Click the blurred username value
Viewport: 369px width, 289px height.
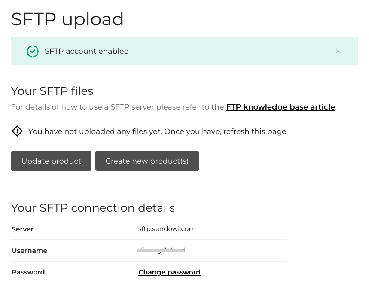point(161,250)
